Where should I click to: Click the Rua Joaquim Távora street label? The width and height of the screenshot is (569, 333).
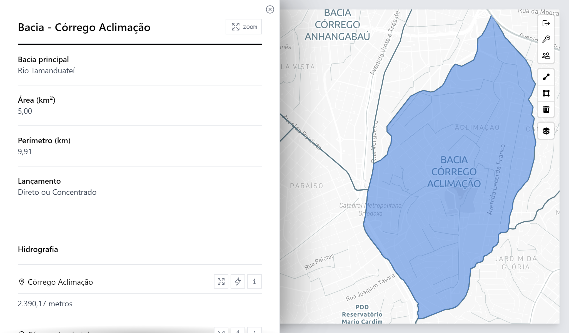[x=370, y=287]
